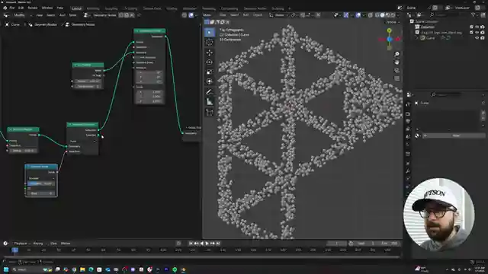Toggle second collection eye visibility in outliner

(x=477, y=32)
